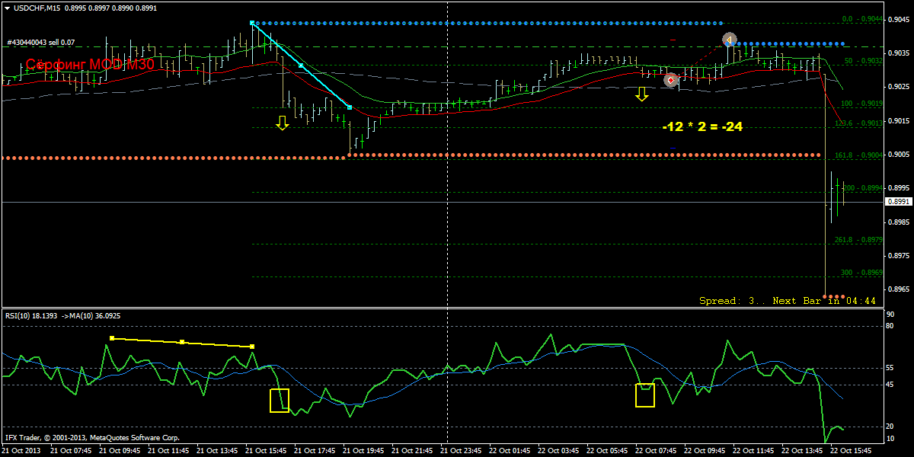Click RSI scale level 80

point(890,326)
